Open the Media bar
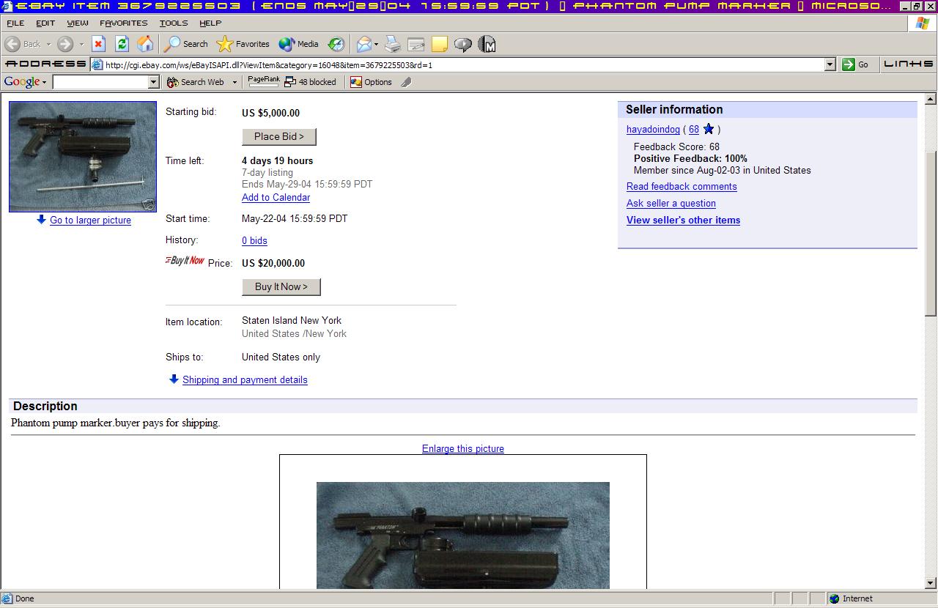The image size is (938, 608). click(x=298, y=44)
